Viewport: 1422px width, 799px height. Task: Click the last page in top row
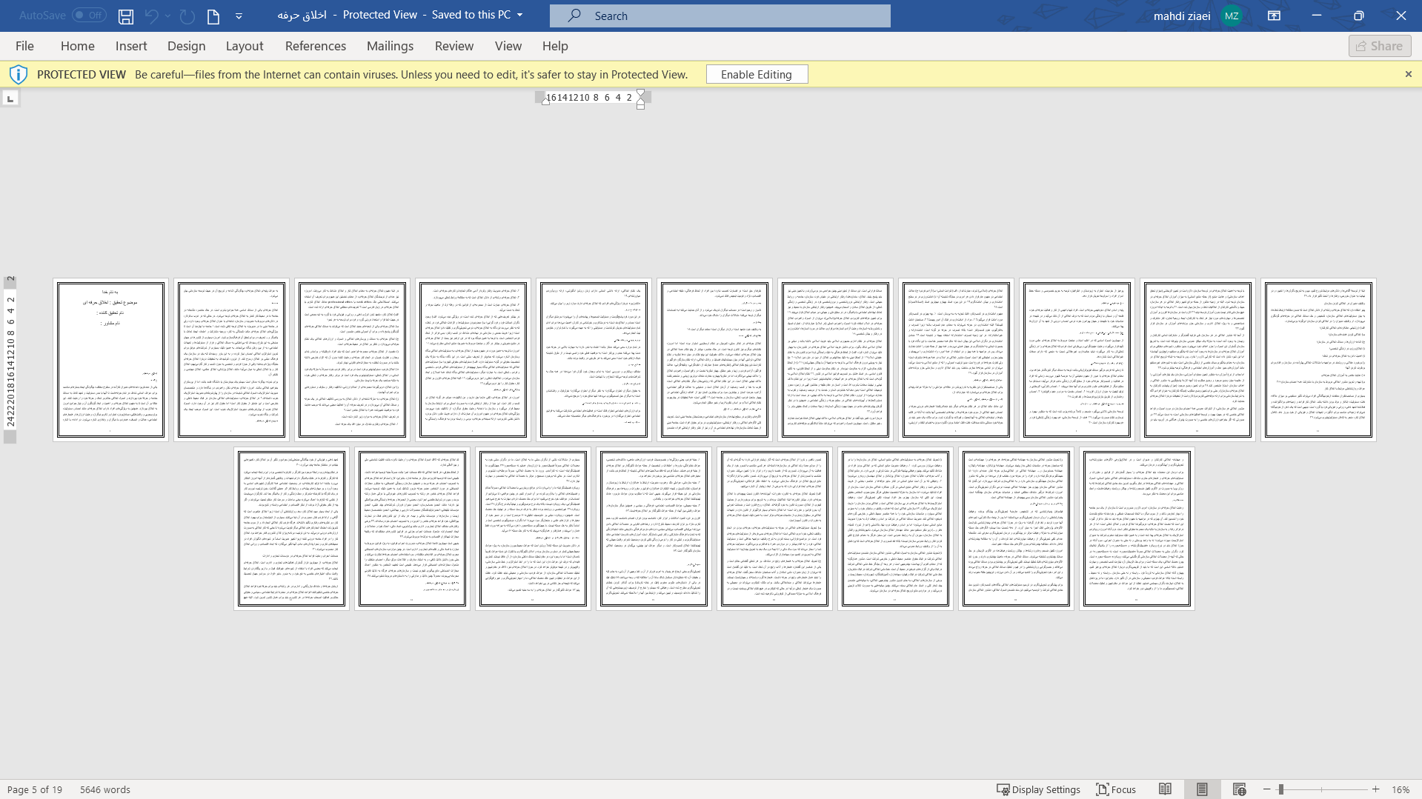(1318, 360)
